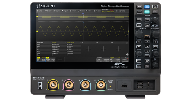Open the Acquire menu on screen

[x=57, y=11]
